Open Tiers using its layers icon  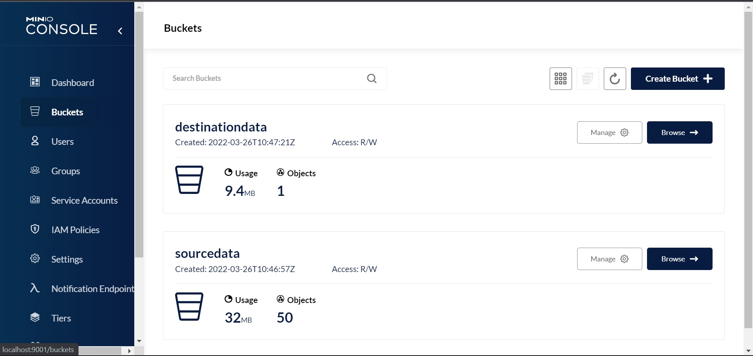point(35,318)
